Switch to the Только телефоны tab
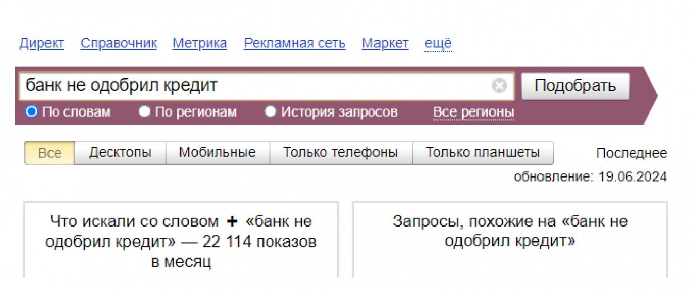The width and height of the screenshot is (691, 290). point(341,153)
